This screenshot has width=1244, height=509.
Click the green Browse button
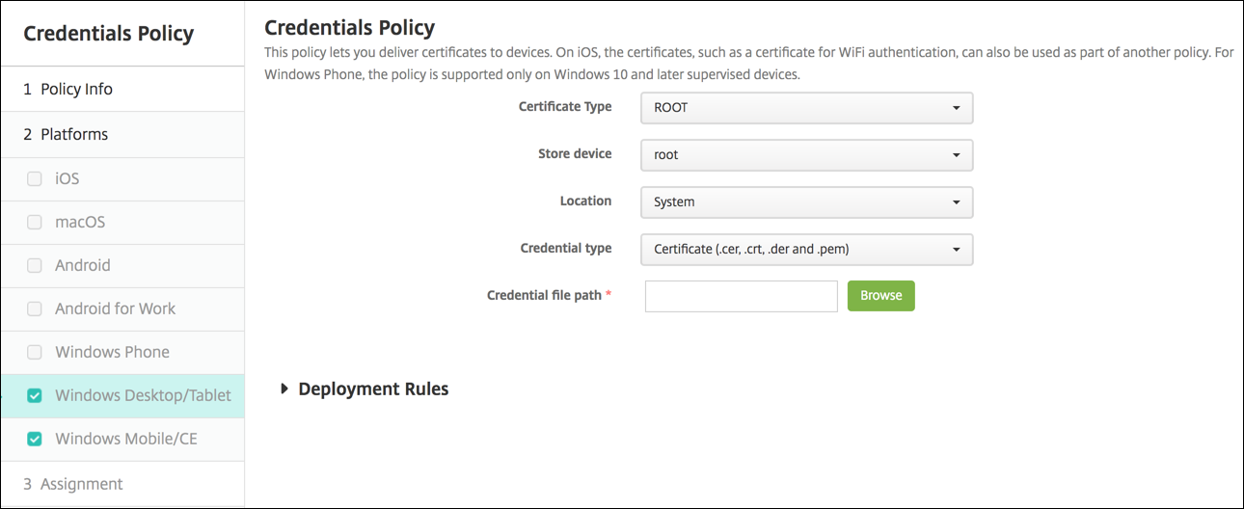[x=880, y=296]
